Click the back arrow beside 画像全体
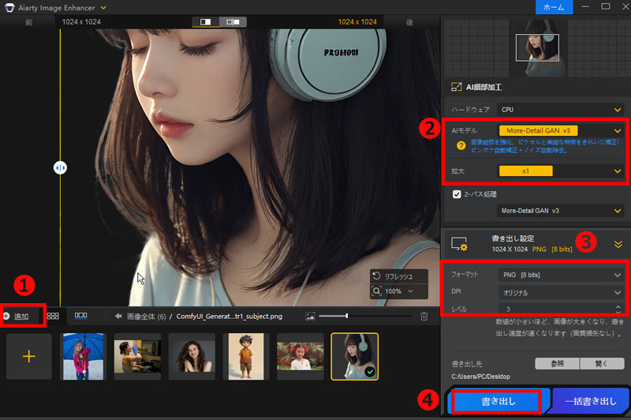The width and height of the screenshot is (631, 420). coord(118,316)
